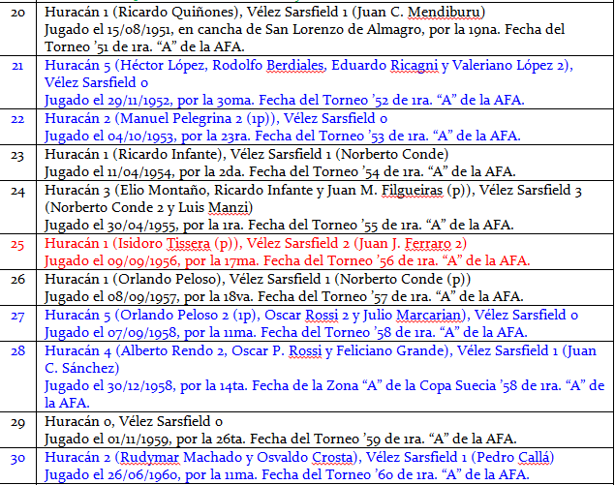Click row number 27 cell
This screenshot has height=485, width=615.
17,323
